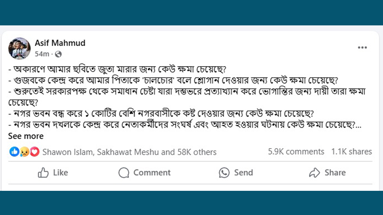Click the thumbs-up icon to like

coord(43,173)
